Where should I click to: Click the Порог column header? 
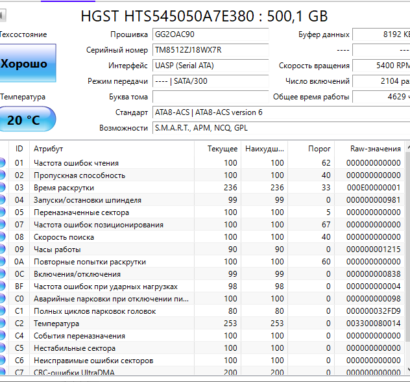[315, 149]
